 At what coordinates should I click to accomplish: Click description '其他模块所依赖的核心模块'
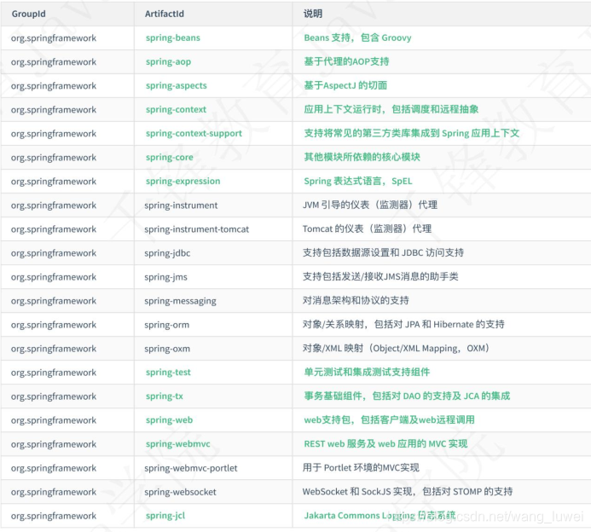click(x=362, y=157)
